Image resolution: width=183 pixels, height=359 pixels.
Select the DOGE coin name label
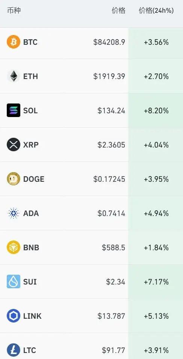click(34, 179)
